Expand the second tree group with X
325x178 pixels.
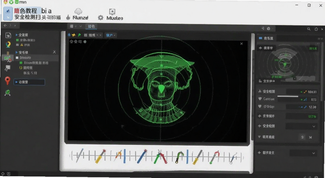coord(17,52)
